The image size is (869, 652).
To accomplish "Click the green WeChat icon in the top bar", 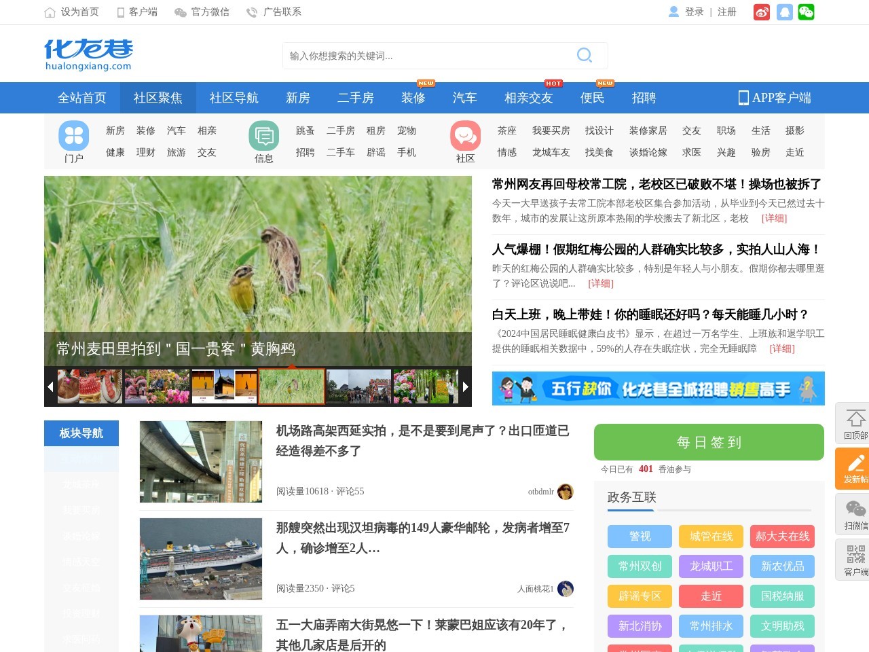I will pyautogui.click(x=807, y=12).
